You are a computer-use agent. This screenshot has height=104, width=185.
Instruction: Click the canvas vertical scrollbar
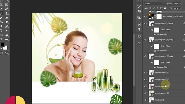click(134, 60)
